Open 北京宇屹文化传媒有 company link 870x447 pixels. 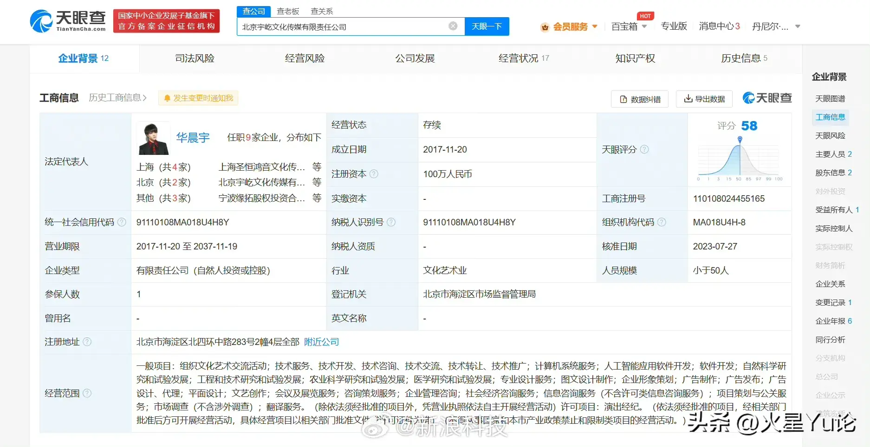262,183
